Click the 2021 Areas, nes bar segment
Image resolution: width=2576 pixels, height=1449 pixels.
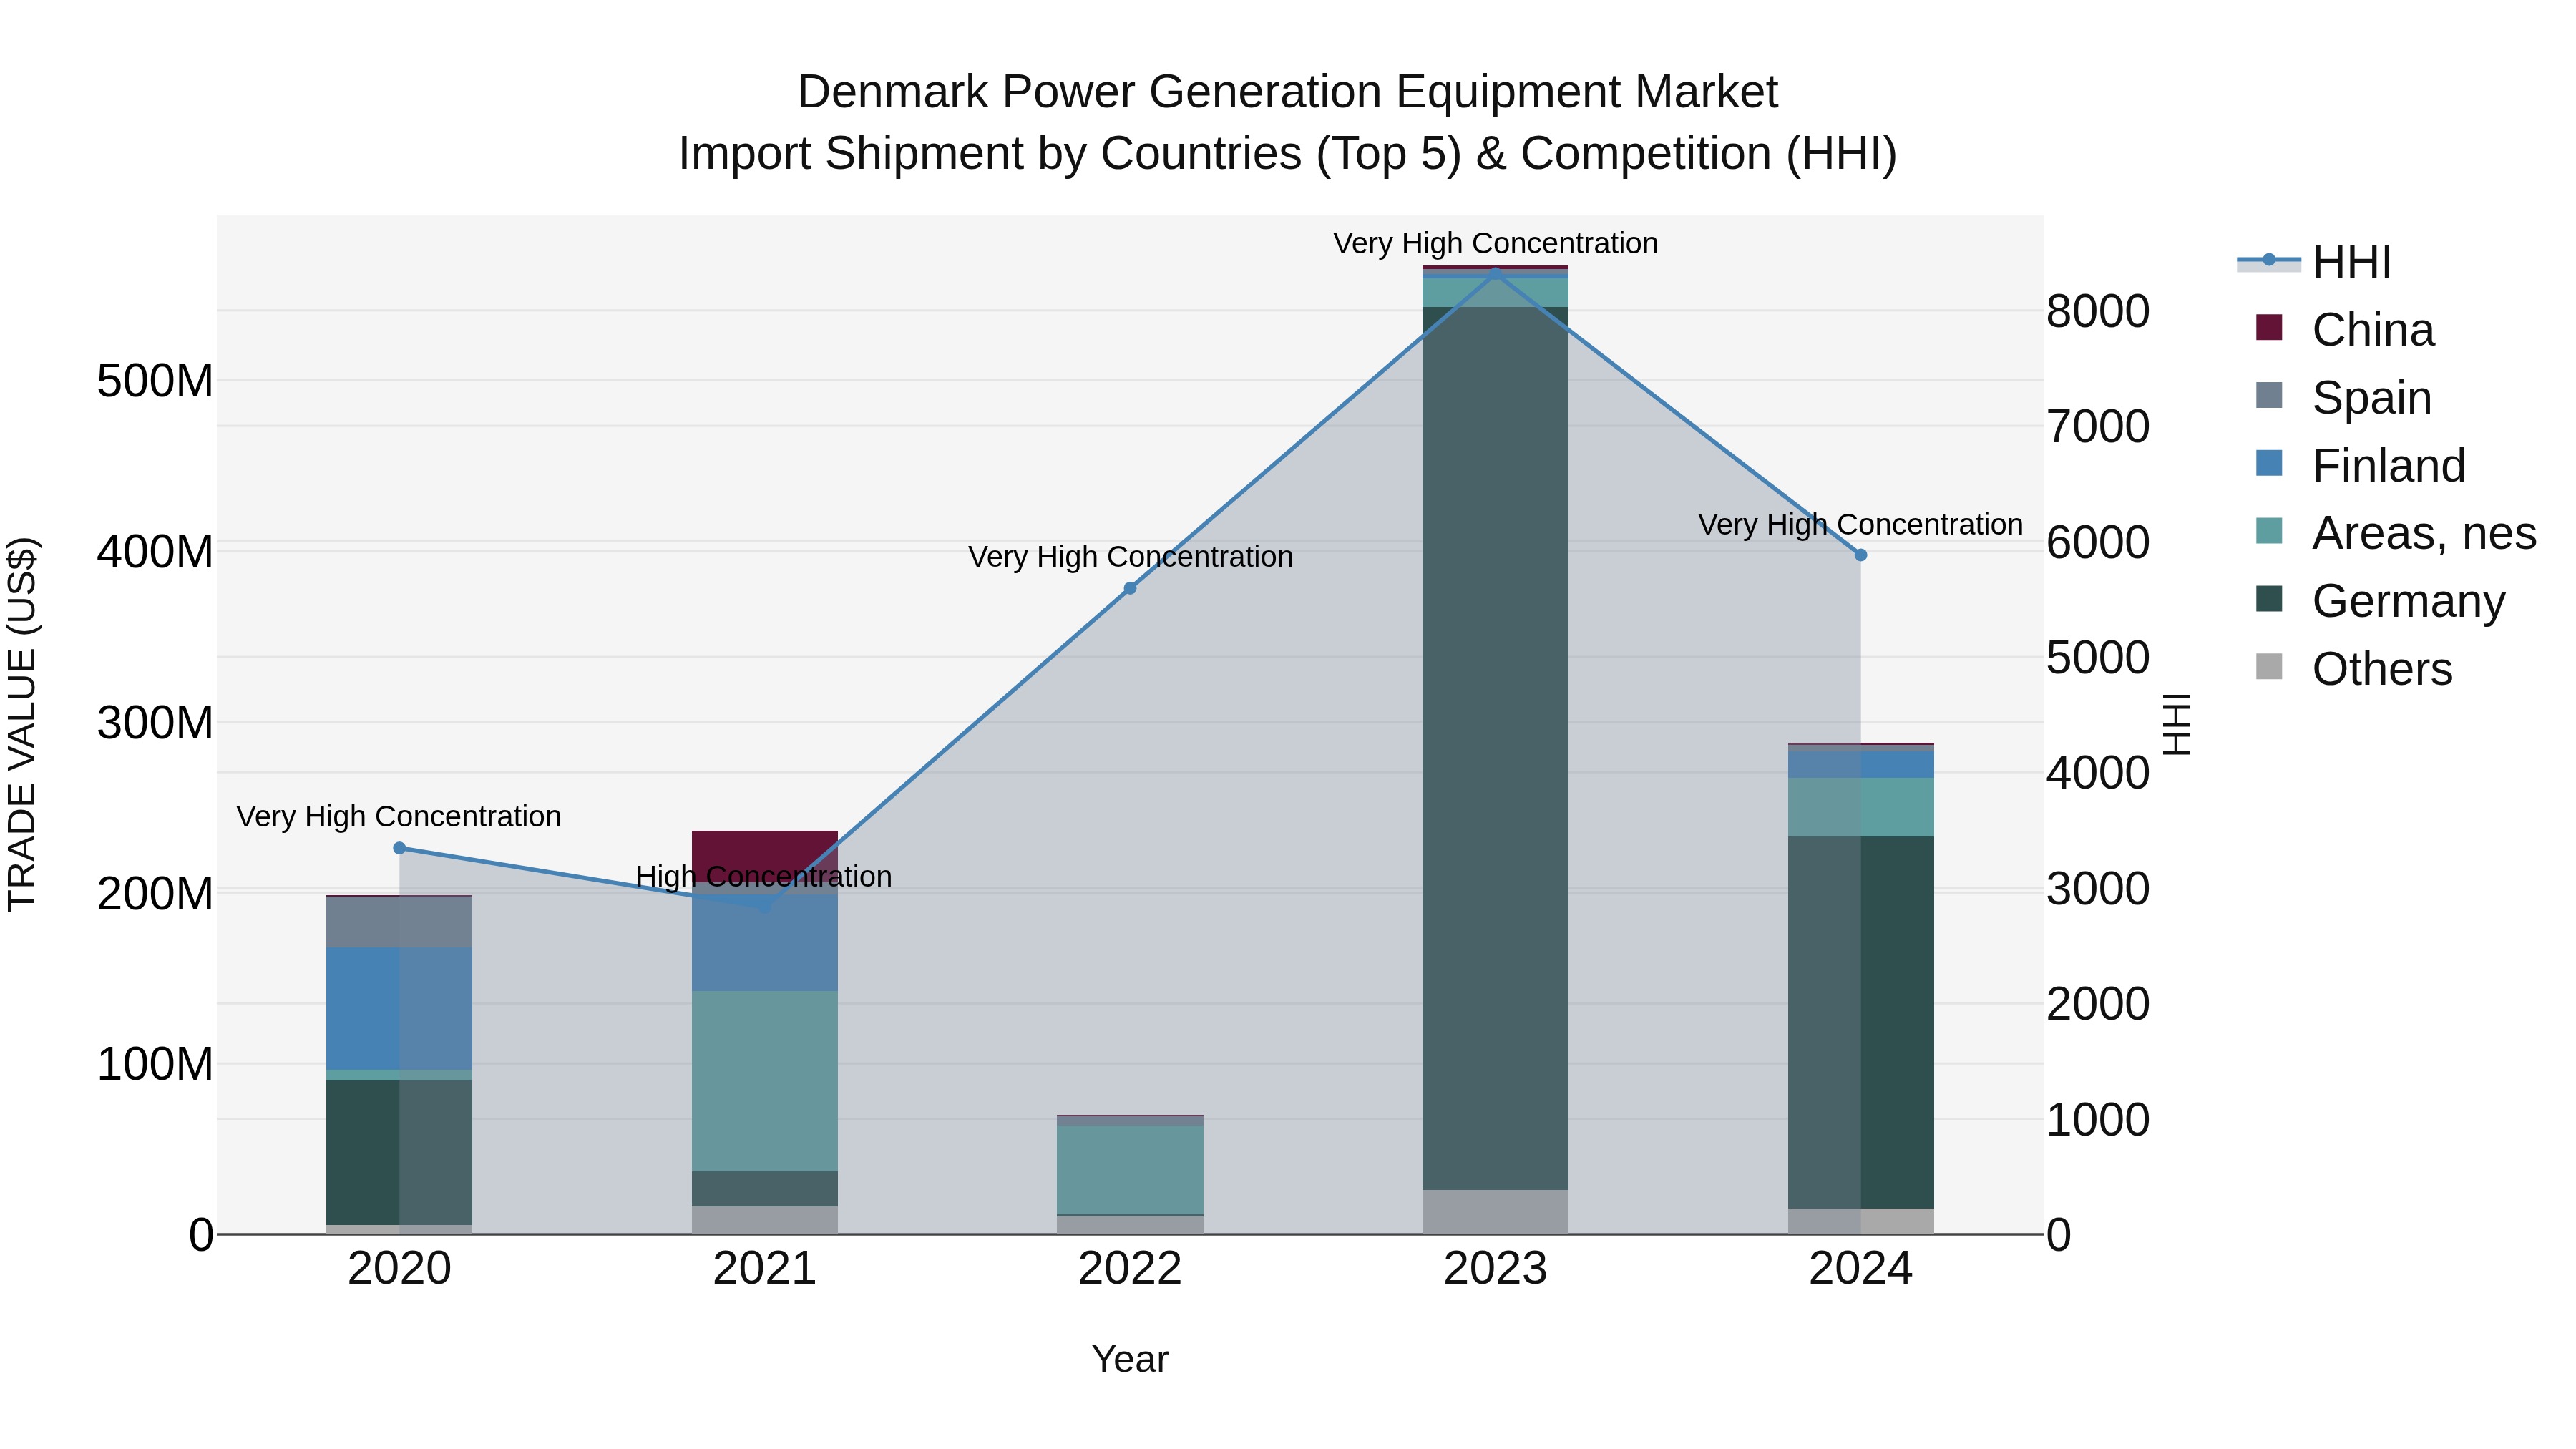765,1081
